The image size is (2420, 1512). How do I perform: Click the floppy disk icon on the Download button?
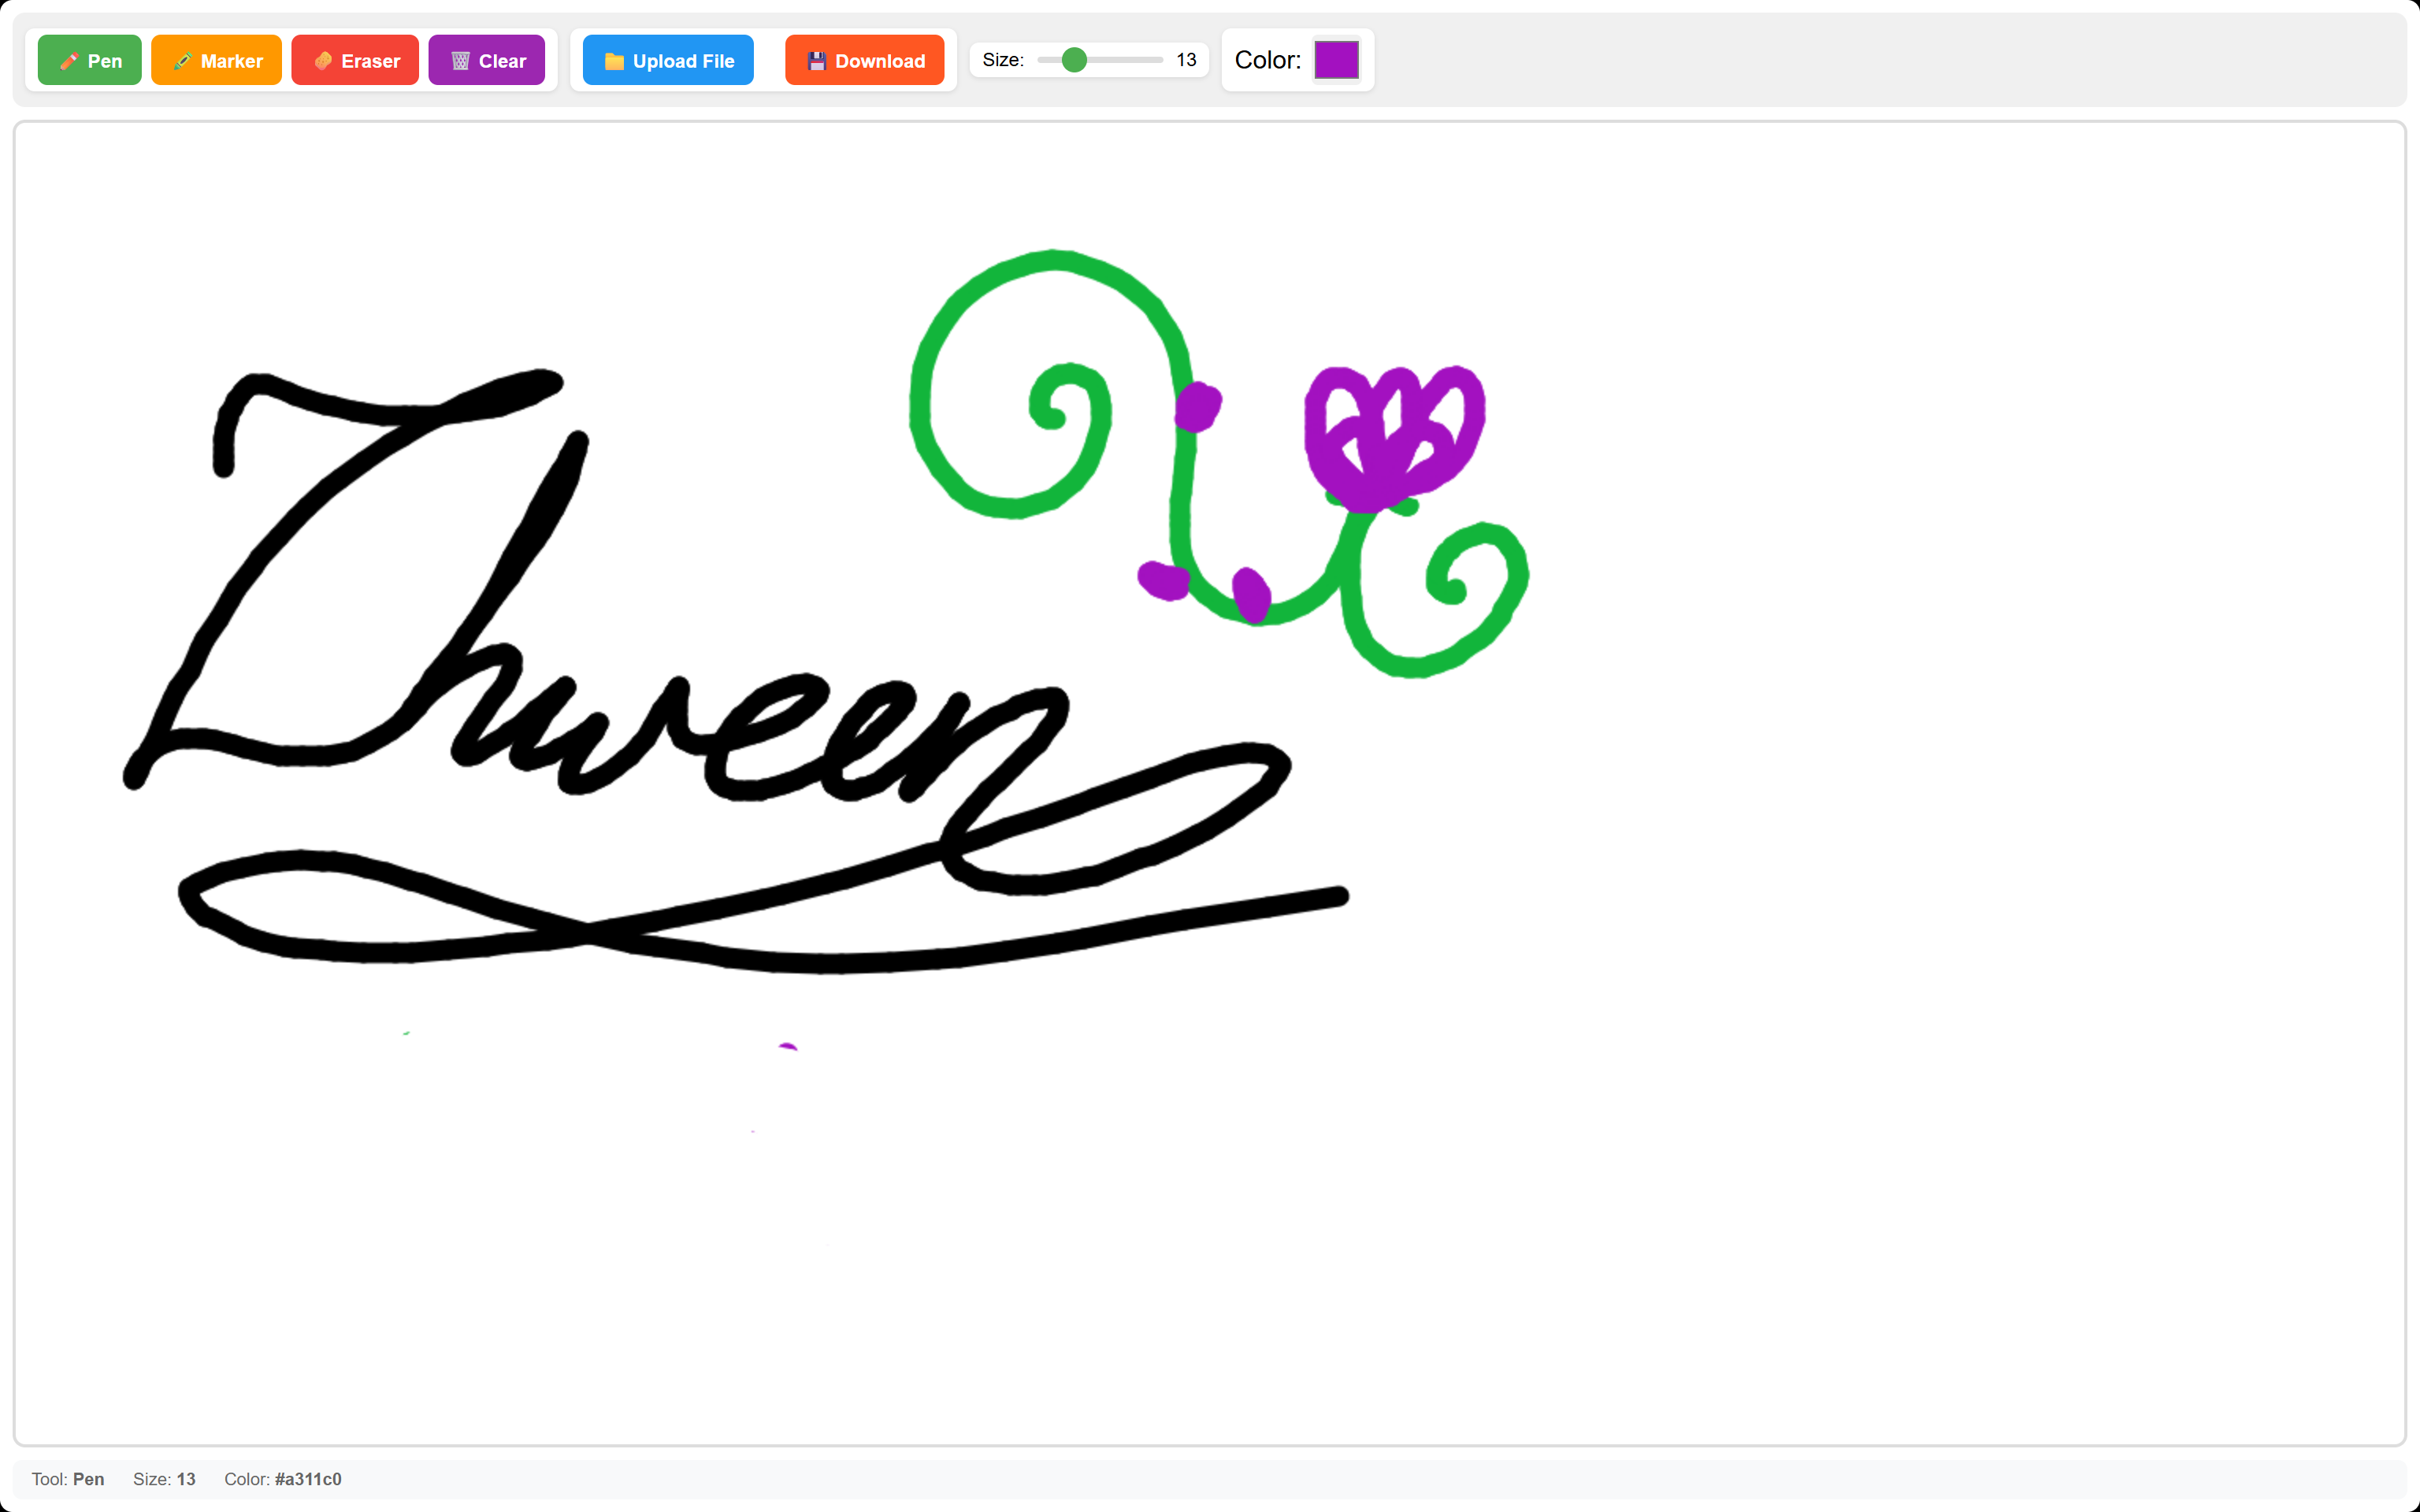click(816, 61)
